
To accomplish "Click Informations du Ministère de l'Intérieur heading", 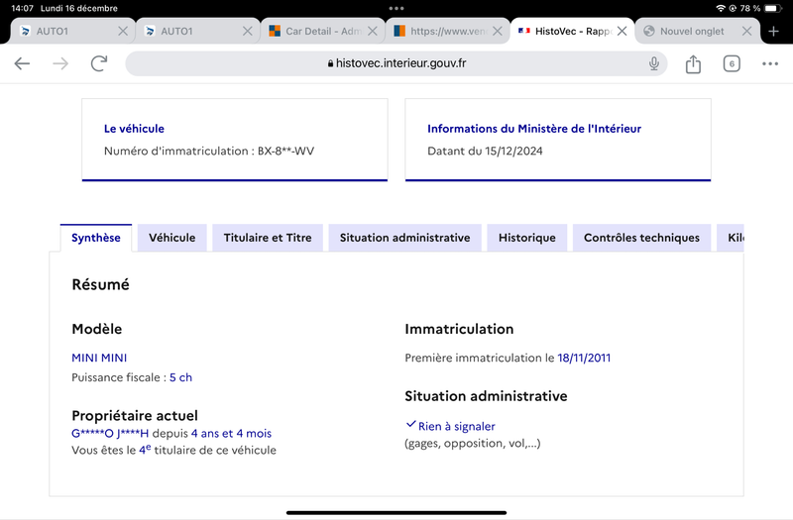I will click(534, 129).
